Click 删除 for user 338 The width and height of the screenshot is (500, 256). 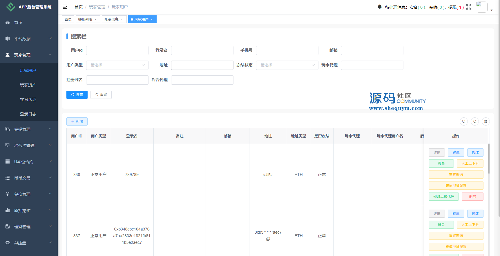pos(472,197)
